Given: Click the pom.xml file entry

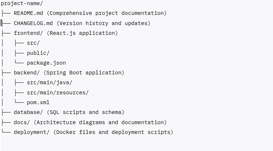Looking at the screenshot, I should pyautogui.click(x=38, y=102).
